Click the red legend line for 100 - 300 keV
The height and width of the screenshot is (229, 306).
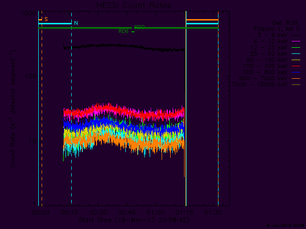(296, 66)
